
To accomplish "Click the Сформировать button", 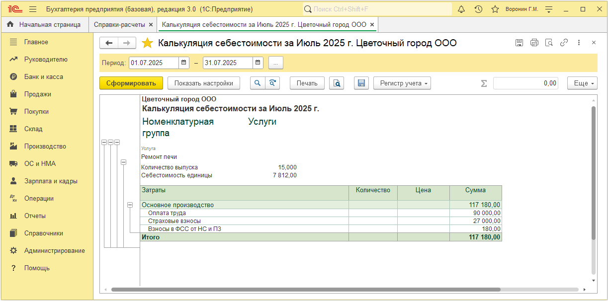I will coord(131,83).
